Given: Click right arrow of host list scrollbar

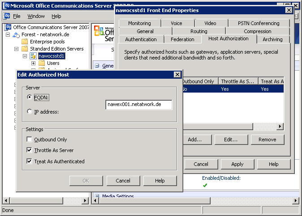Looking at the screenshot, I should (x=280, y=127).
